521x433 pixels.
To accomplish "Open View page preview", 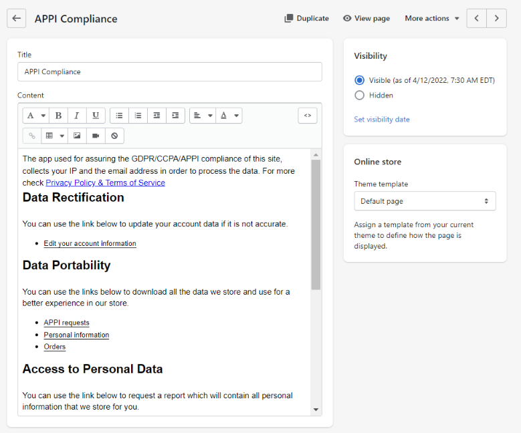I will pyautogui.click(x=367, y=18).
